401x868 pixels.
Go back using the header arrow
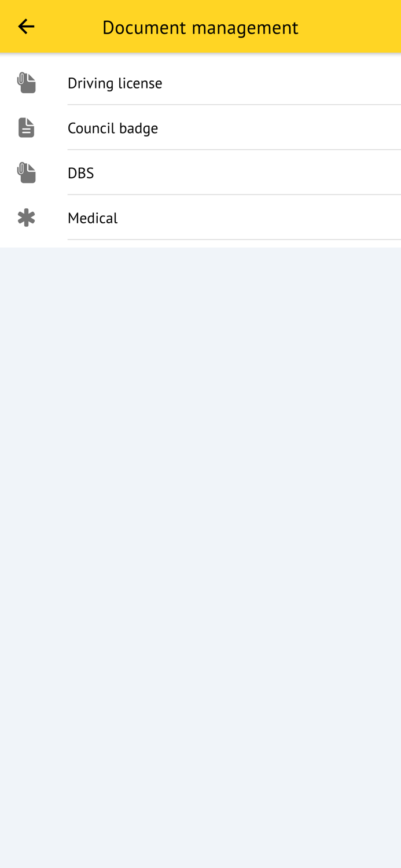coord(26,27)
